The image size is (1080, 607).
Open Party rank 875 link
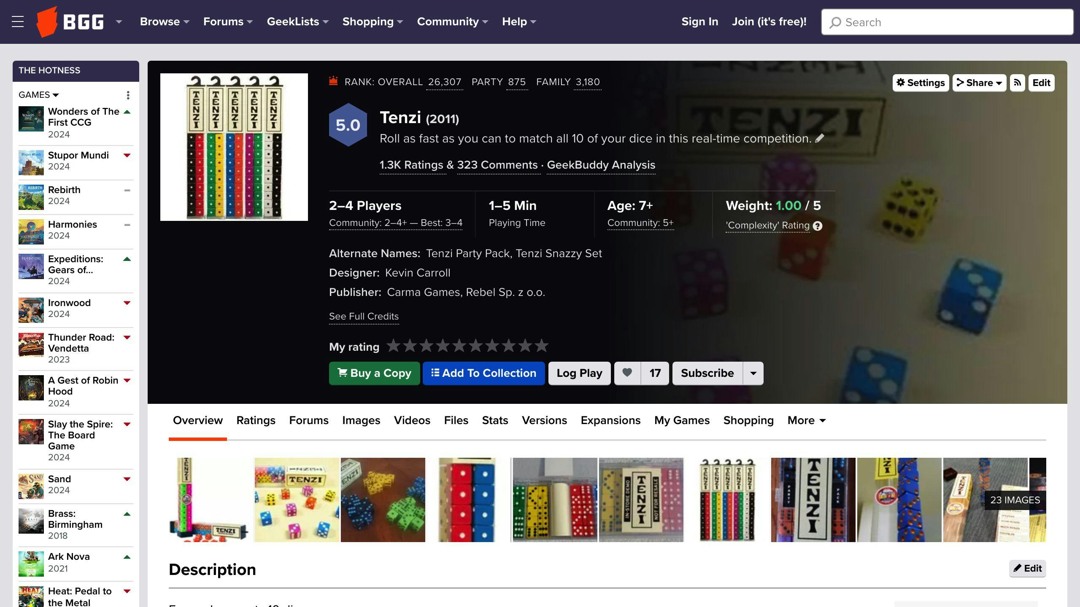517,82
